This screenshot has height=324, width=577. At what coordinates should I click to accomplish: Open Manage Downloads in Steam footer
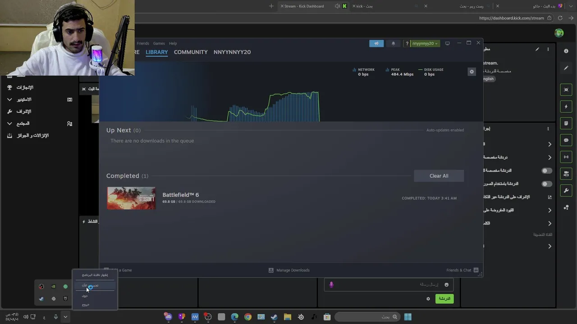(289, 270)
